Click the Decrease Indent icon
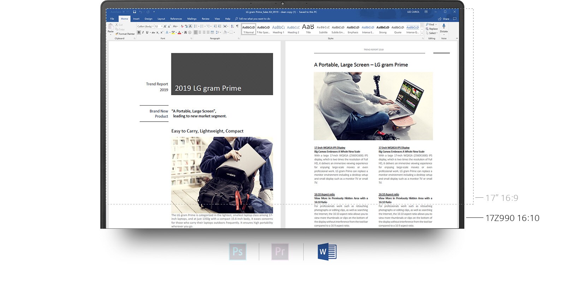 coord(215,26)
